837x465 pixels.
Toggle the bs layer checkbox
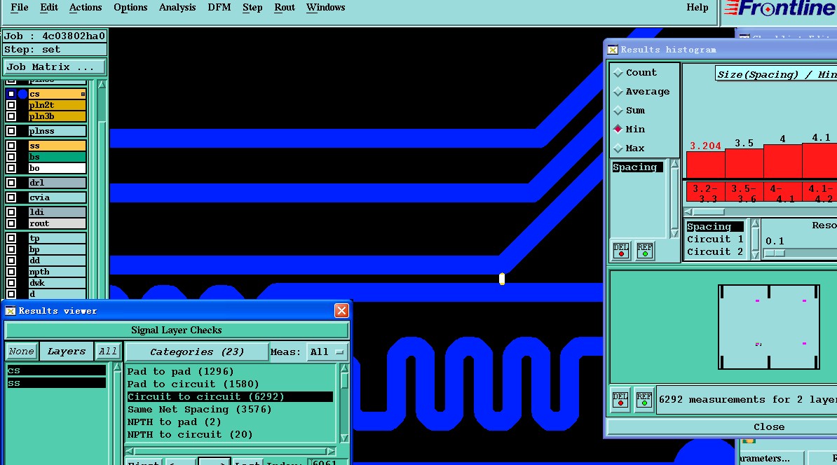(11, 157)
